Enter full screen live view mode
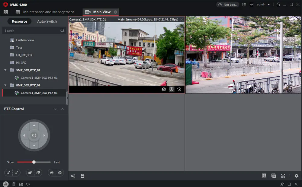Viewport: 302px width, 187px height. point(283,176)
